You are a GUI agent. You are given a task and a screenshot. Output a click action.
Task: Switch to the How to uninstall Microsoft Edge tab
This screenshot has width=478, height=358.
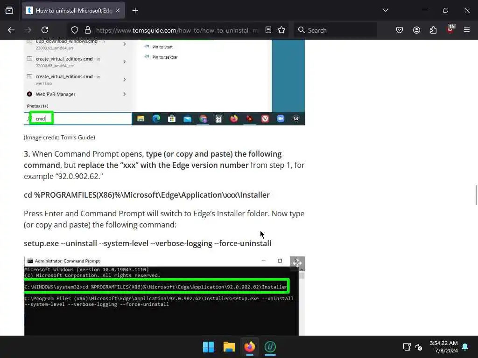(73, 11)
